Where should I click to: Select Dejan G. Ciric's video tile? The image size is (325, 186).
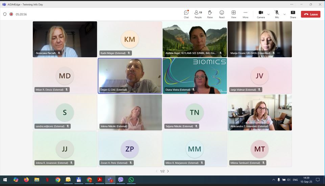[x=130, y=76]
